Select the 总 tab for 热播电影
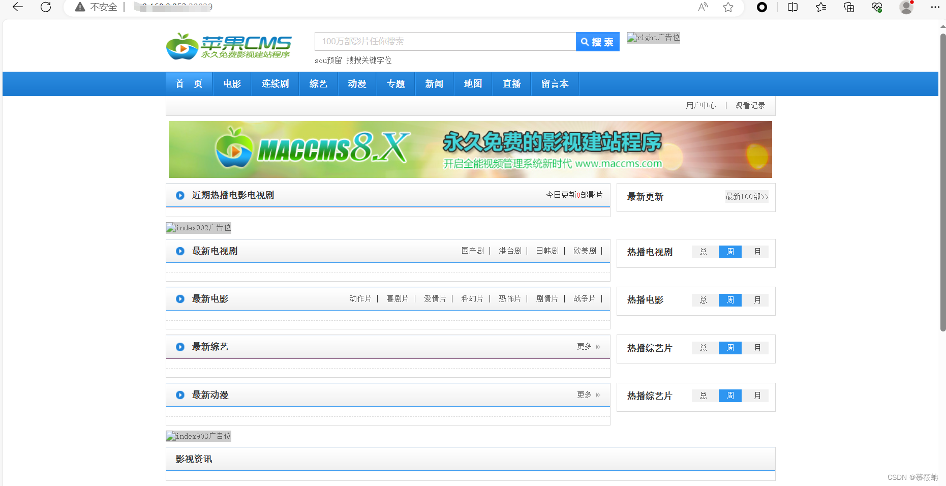Image resolution: width=946 pixels, height=486 pixels. [704, 300]
